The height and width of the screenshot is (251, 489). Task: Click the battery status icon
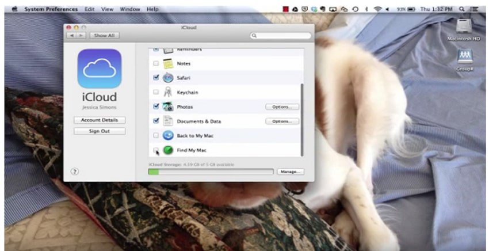tap(411, 9)
